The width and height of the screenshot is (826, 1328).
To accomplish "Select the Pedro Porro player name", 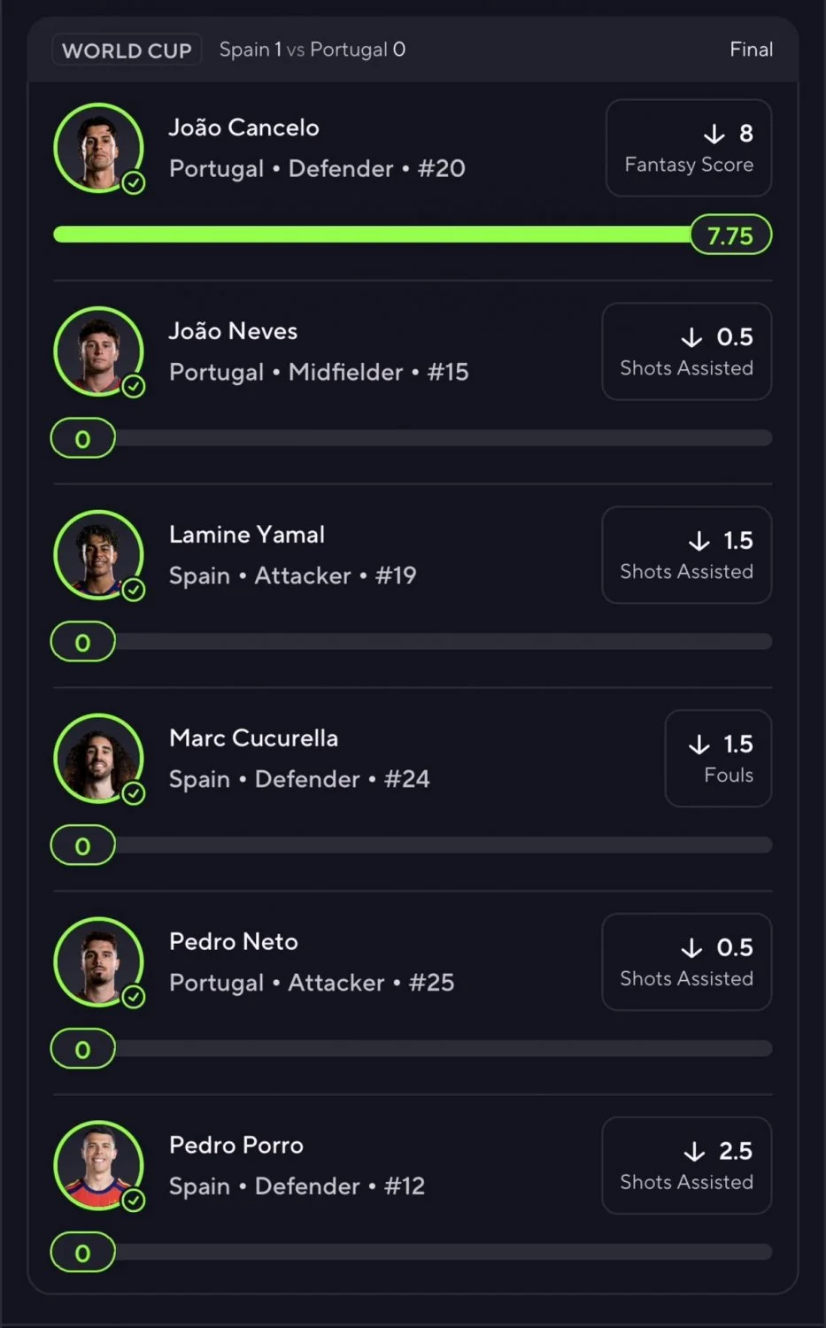I will pos(236,1145).
